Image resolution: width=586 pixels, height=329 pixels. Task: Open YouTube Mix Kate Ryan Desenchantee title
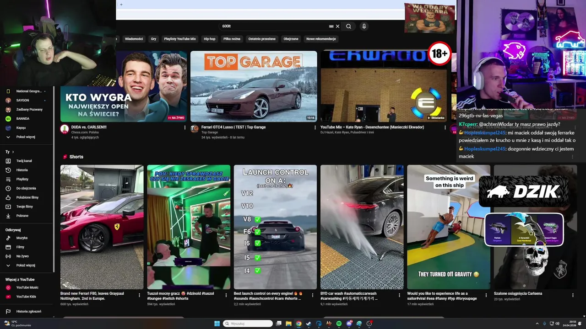point(372,127)
